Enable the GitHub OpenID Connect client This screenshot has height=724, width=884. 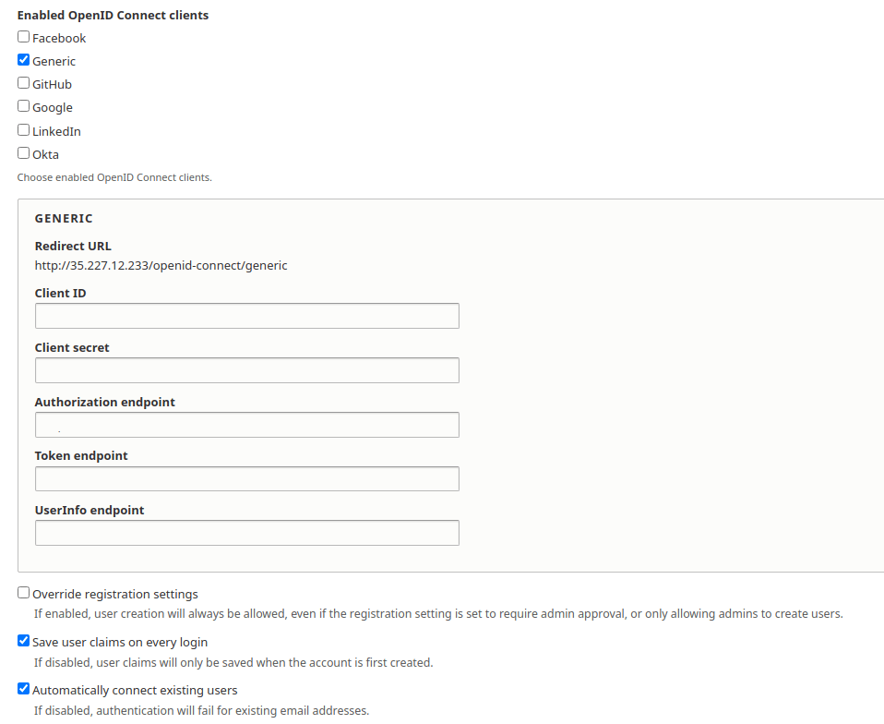[x=23, y=83]
